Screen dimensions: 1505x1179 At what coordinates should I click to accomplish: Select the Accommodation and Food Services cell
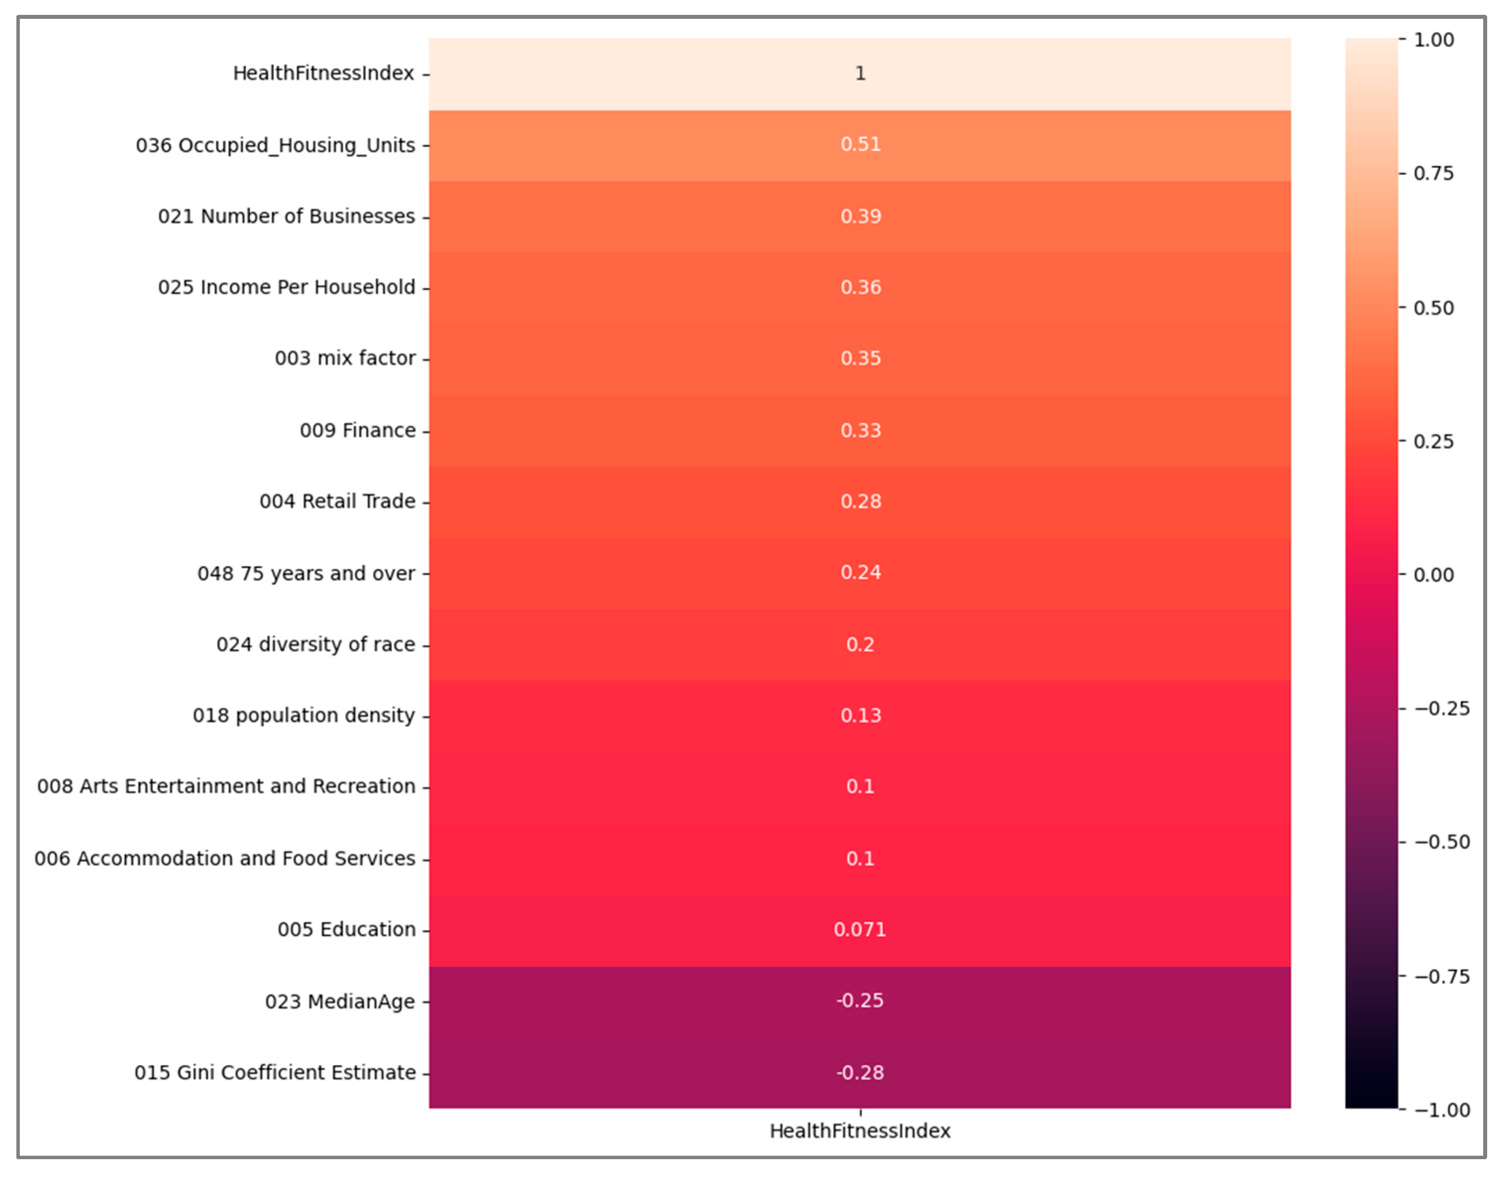pos(860,858)
